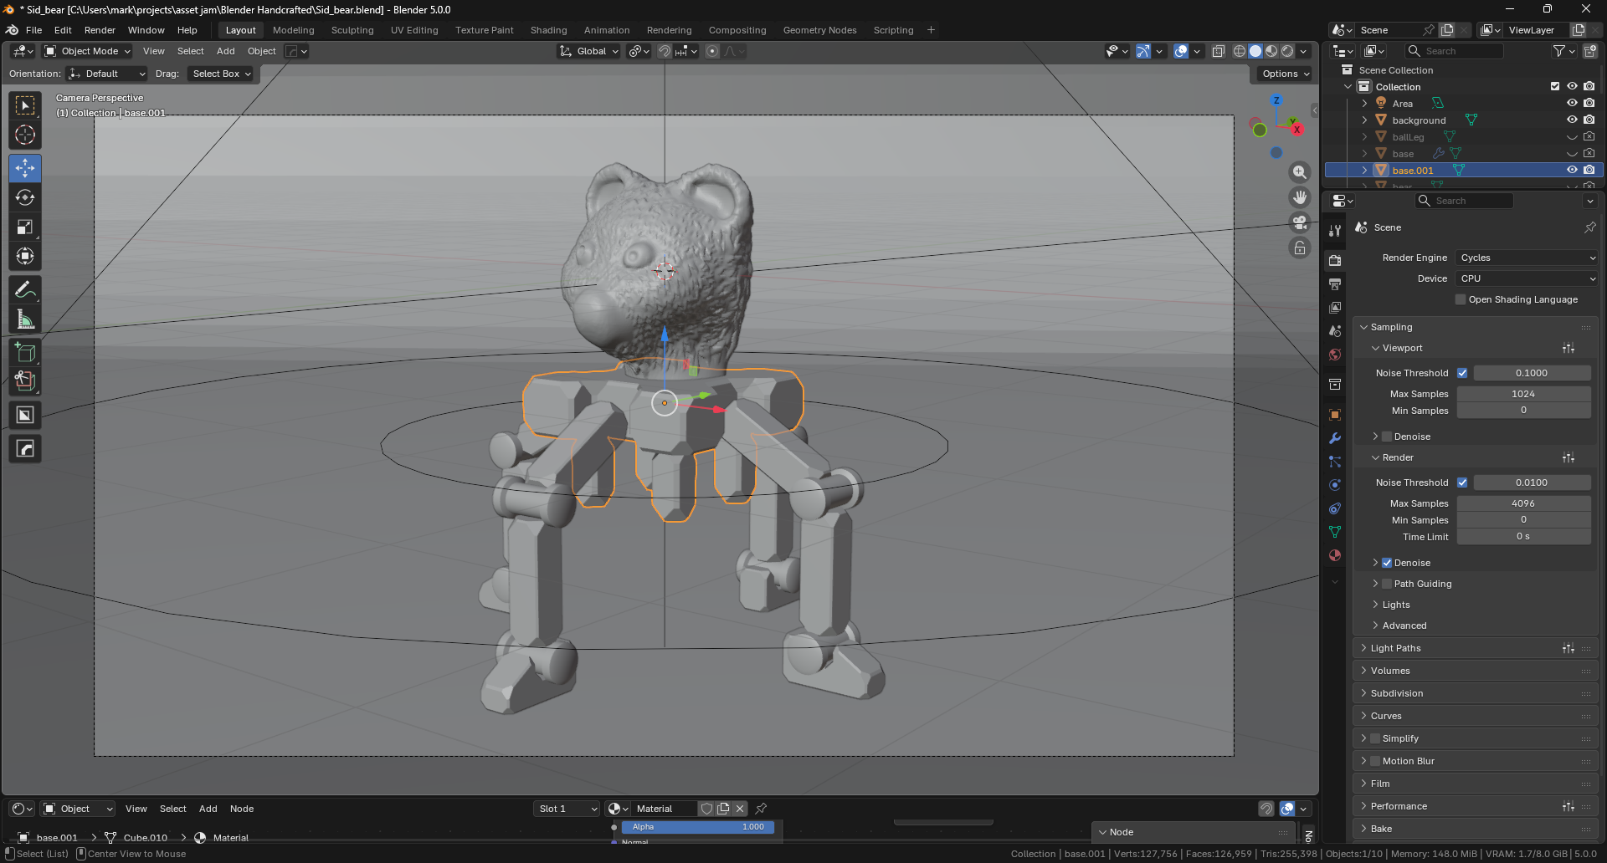This screenshot has height=863, width=1607.
Task: Click the zoom magnifier viewport icon
Action: coord(1299,172)
